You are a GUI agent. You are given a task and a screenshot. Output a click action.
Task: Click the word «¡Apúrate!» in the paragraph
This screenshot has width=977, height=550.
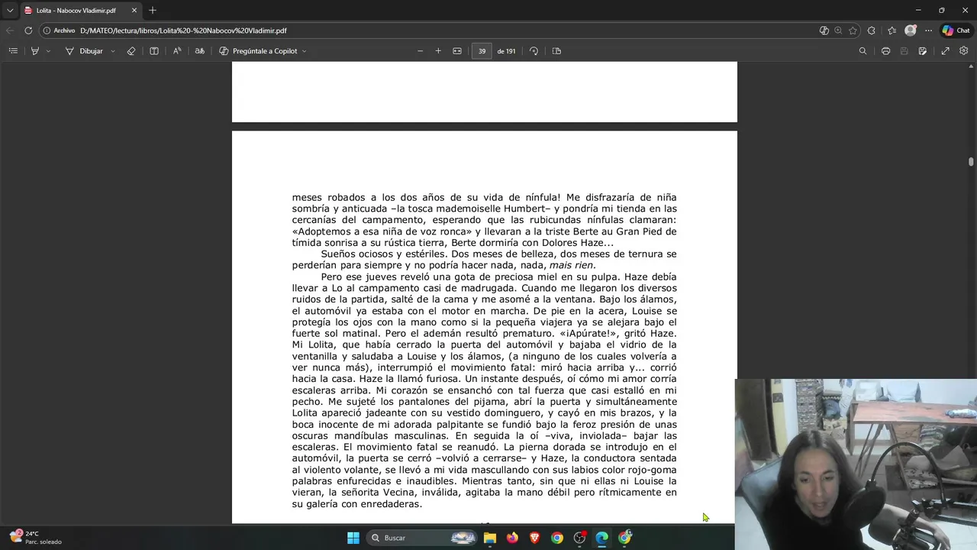(589, 334)
